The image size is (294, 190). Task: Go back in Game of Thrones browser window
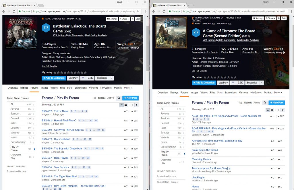(x=154, y=11)
